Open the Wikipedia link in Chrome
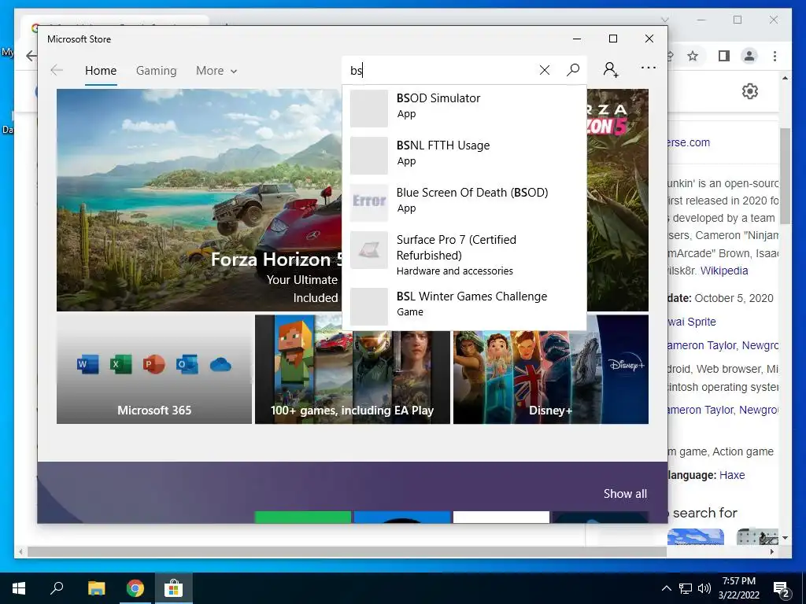The height and width of the screenshot is (604, 806). point(724,271)
